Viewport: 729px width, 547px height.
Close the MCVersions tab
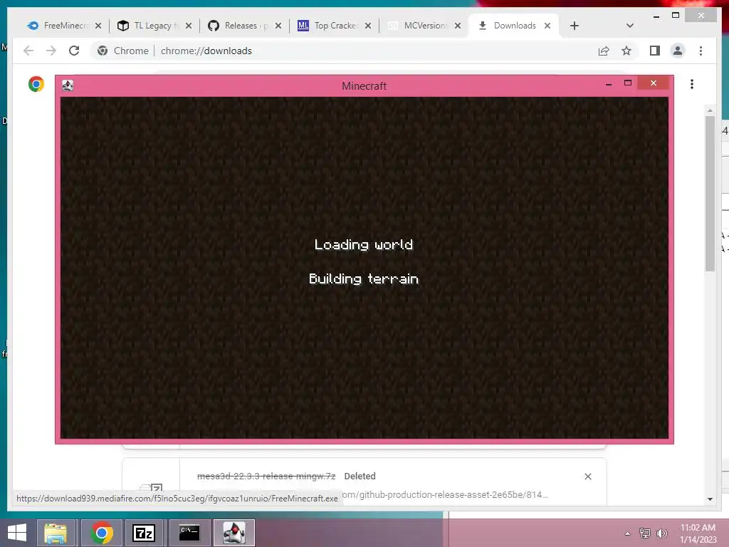click(x=458, y=26)
